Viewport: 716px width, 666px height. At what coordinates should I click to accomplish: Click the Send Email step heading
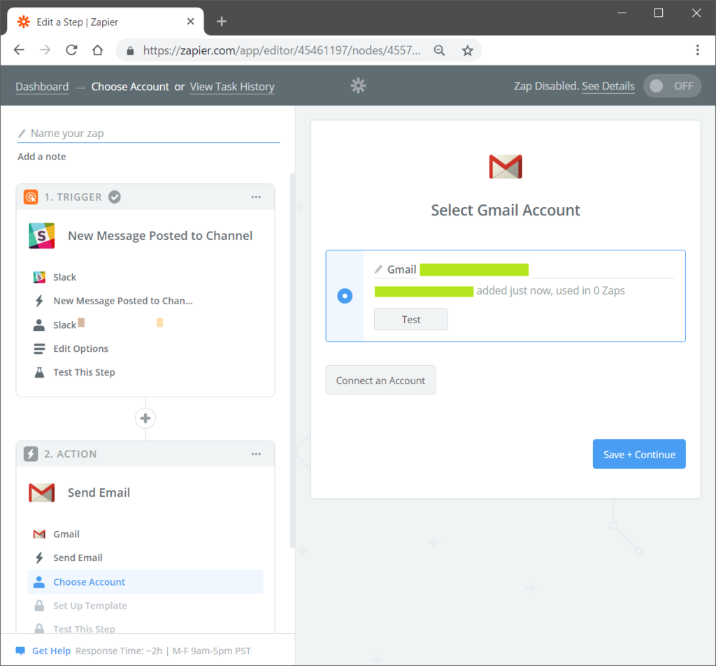[99, 493]
